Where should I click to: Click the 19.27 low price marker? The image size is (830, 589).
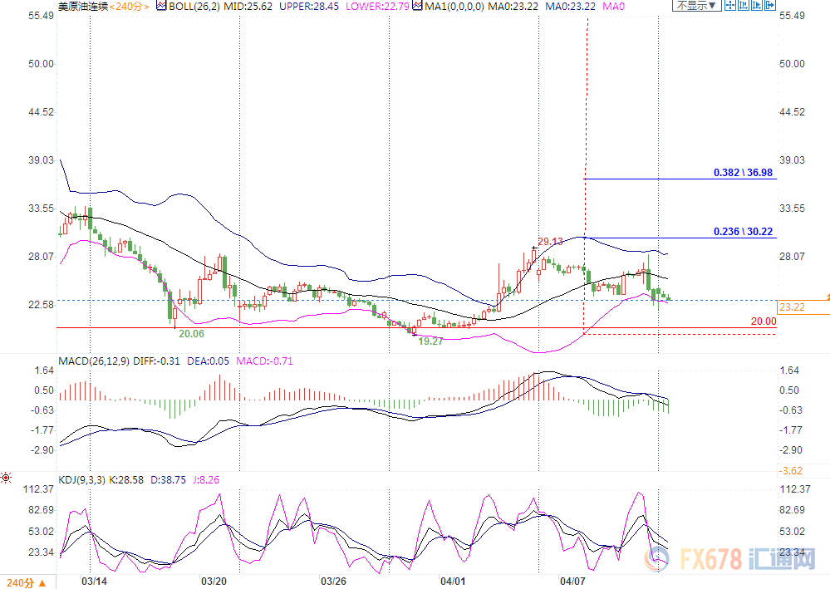[432, 341]
